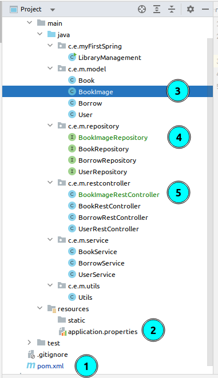
Task: Collapse the java folder chevron
Action: coord(39,34)
